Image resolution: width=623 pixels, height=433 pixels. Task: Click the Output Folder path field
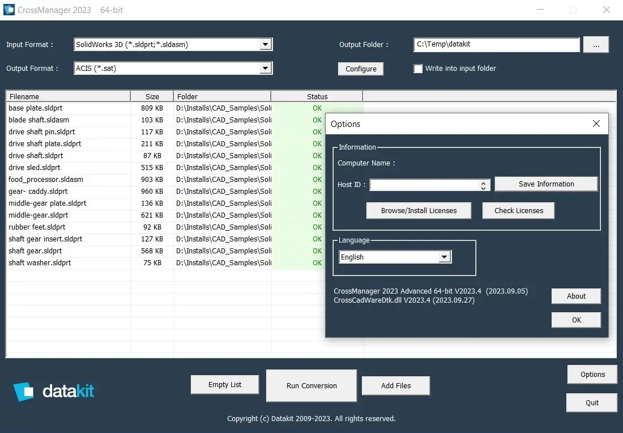[x=496, y=44]
